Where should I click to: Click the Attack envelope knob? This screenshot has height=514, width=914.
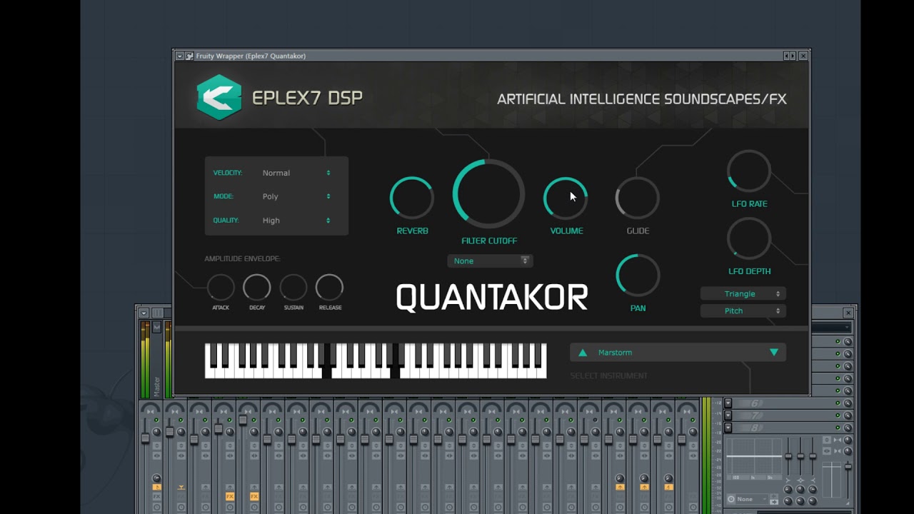point(221,288)
